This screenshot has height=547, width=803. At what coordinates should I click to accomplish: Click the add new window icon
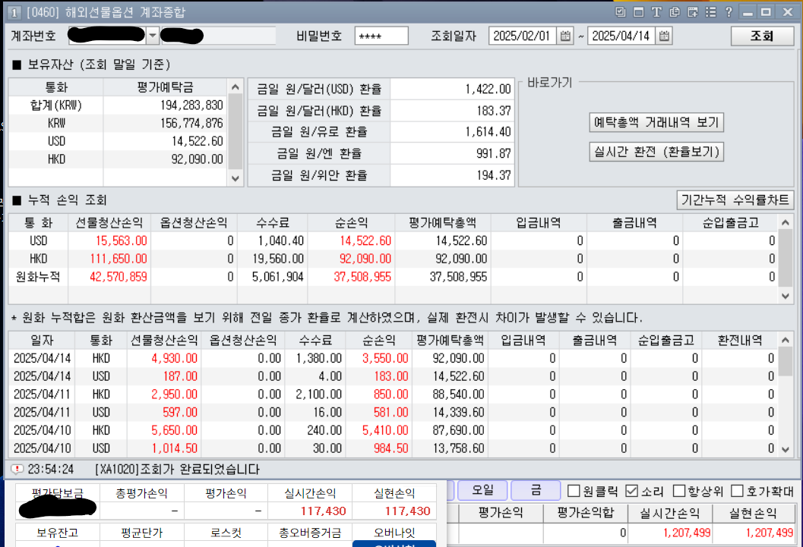[693, 12]
